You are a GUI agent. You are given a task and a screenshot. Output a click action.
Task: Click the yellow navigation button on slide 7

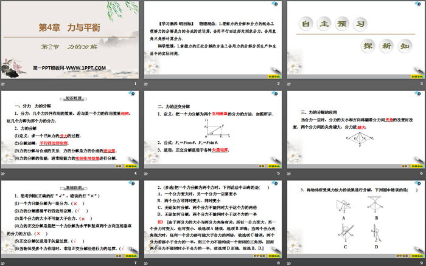click(131, 256)
